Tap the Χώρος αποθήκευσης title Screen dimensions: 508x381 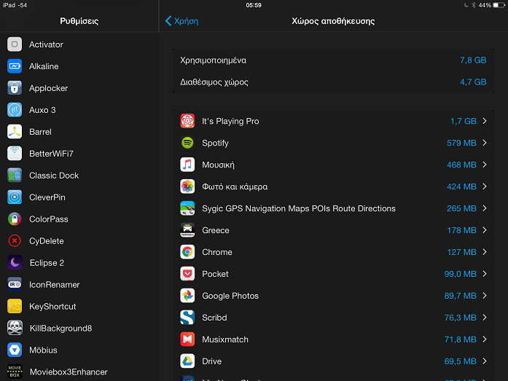point(333,21)
